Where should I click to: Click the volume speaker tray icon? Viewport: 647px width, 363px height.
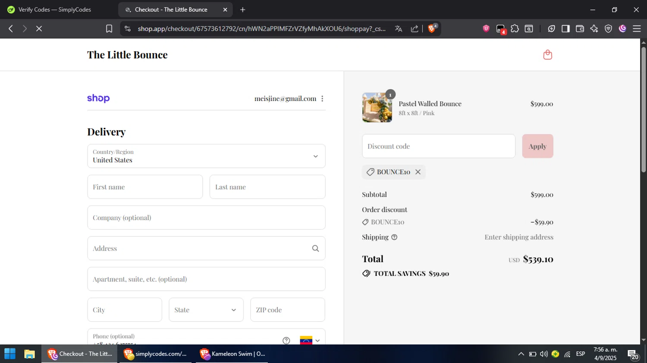pos(544,354)
